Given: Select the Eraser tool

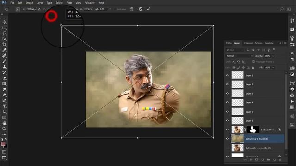Looking at the screenshot, I should tap(4, 78).
